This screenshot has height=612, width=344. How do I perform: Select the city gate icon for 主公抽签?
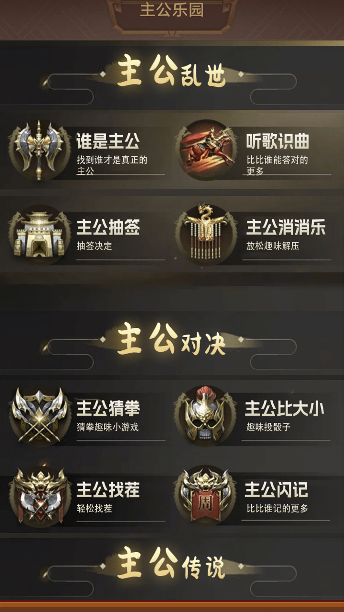39,235
